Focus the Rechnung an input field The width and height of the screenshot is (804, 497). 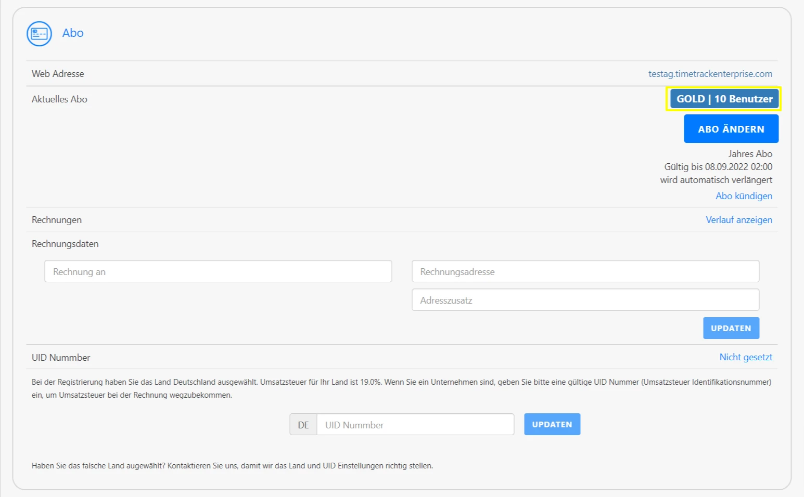tap(218, 271)
